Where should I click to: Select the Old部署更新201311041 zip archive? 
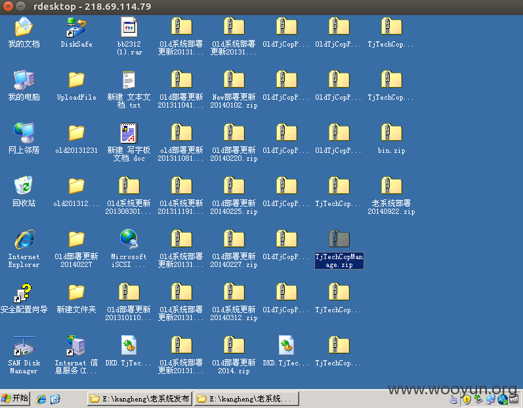pyautogui.click(x=181, y=89)
